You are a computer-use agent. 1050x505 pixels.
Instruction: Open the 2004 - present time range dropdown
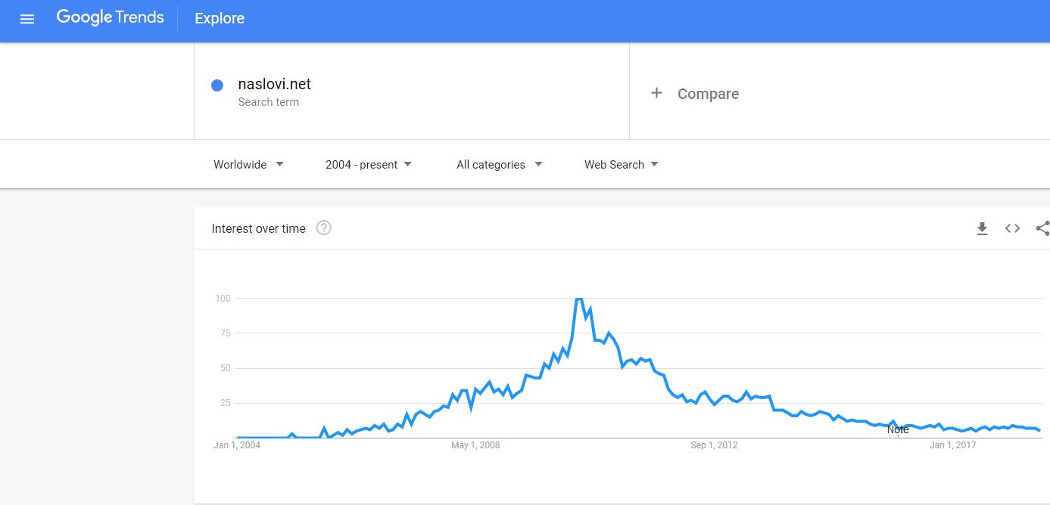coord(369,164)
